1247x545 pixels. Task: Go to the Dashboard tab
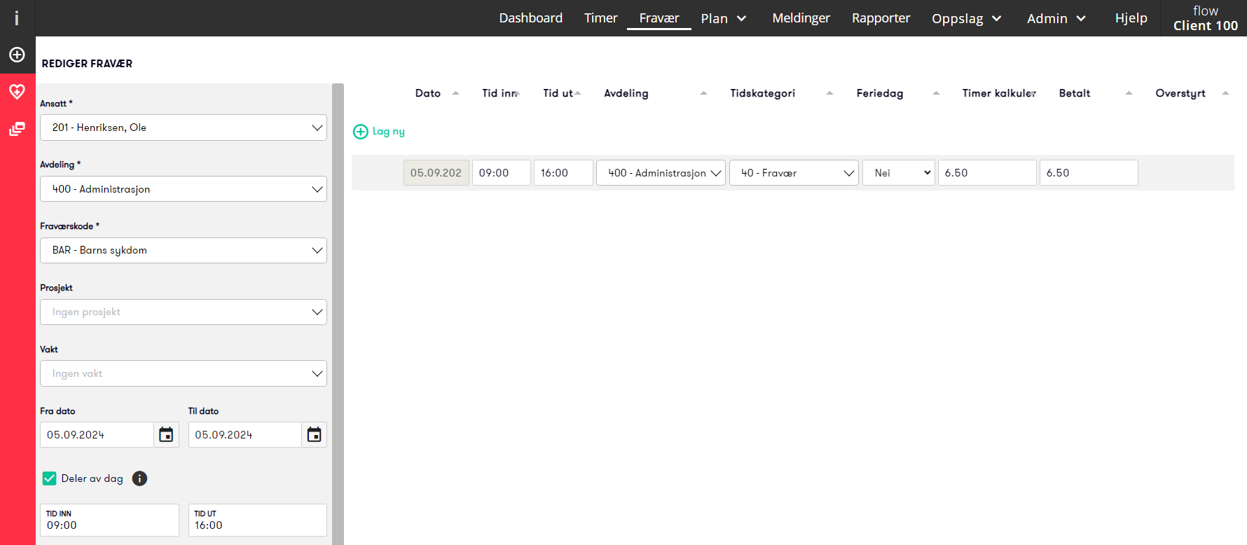[530, 18]
